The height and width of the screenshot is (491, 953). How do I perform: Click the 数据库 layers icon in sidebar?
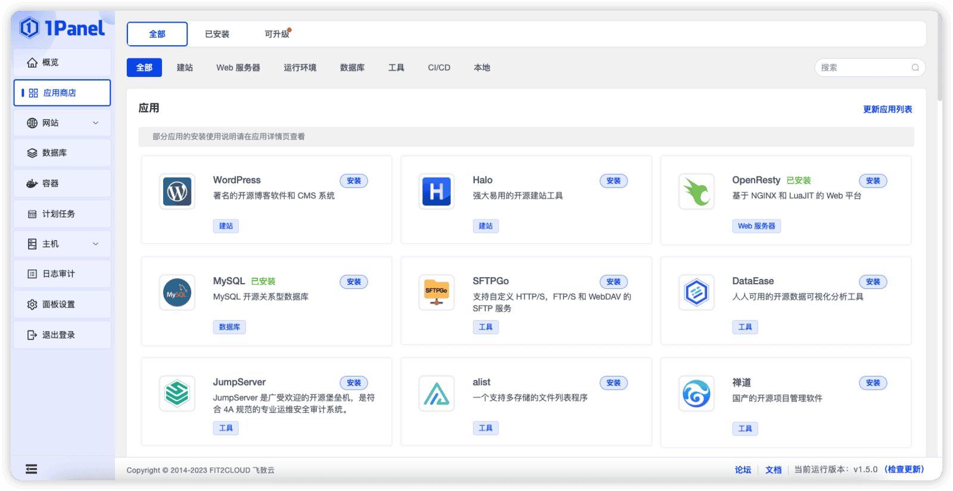coord(32,153)
